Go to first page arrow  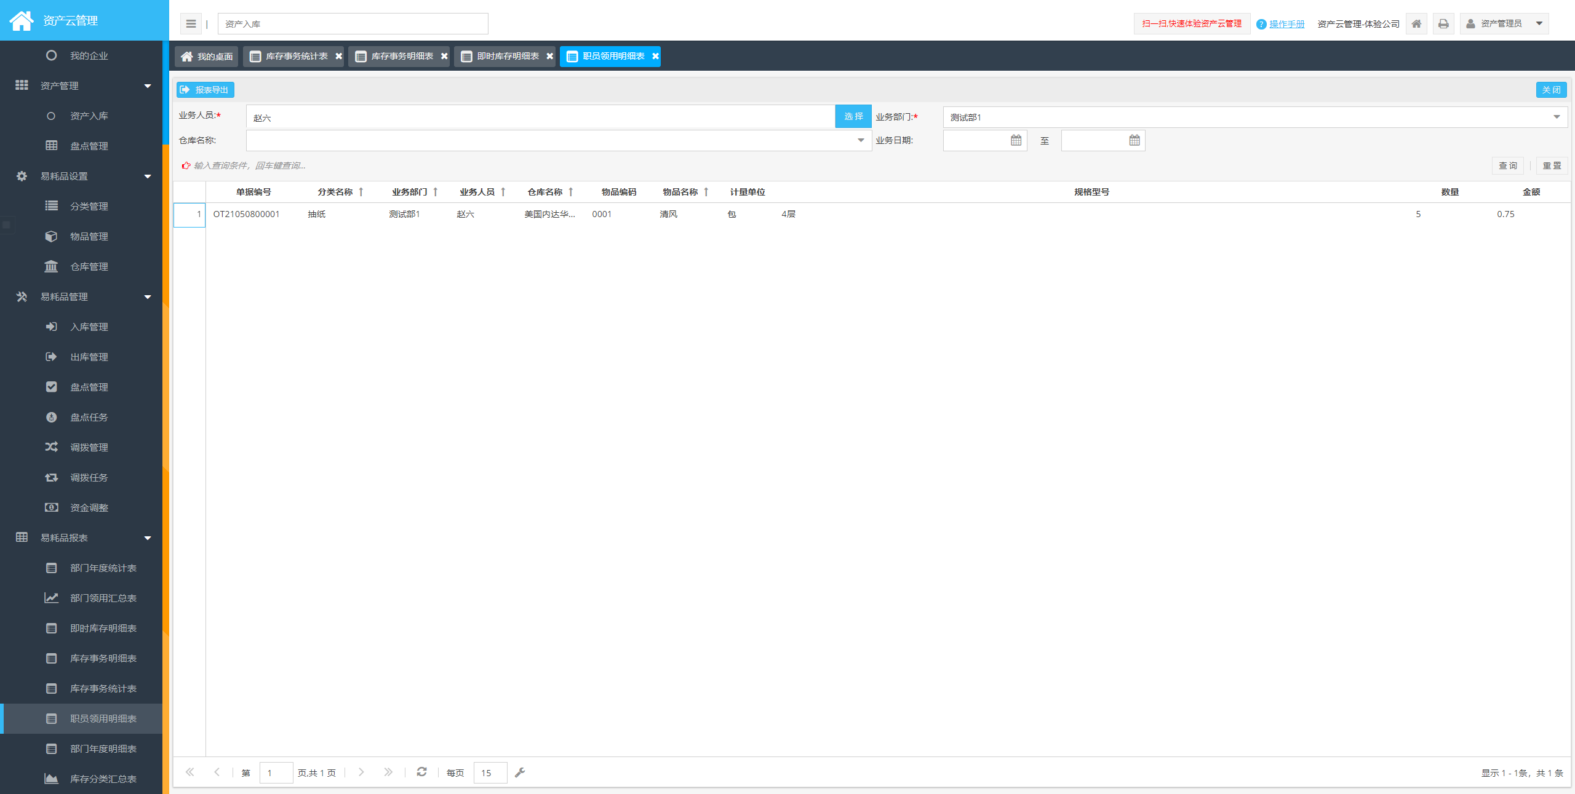click(x=190, y=772)
